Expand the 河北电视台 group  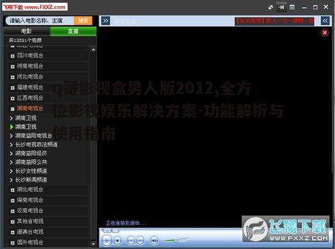(13, 77)
